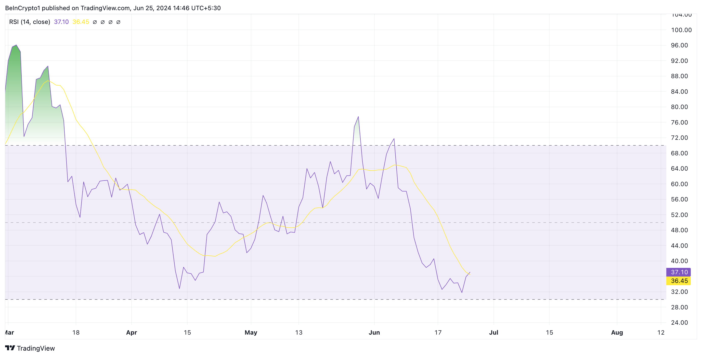Click the purple 37.10 value in legend
Screen dimensions: 702x357
pyautogui.click(x=61, y=22)
